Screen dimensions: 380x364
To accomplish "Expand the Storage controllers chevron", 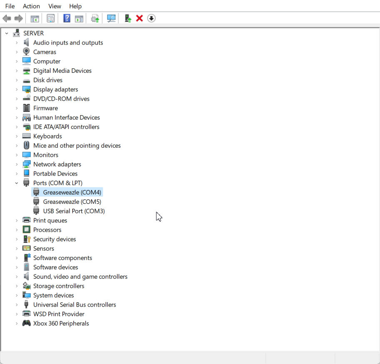I will 17,286.
